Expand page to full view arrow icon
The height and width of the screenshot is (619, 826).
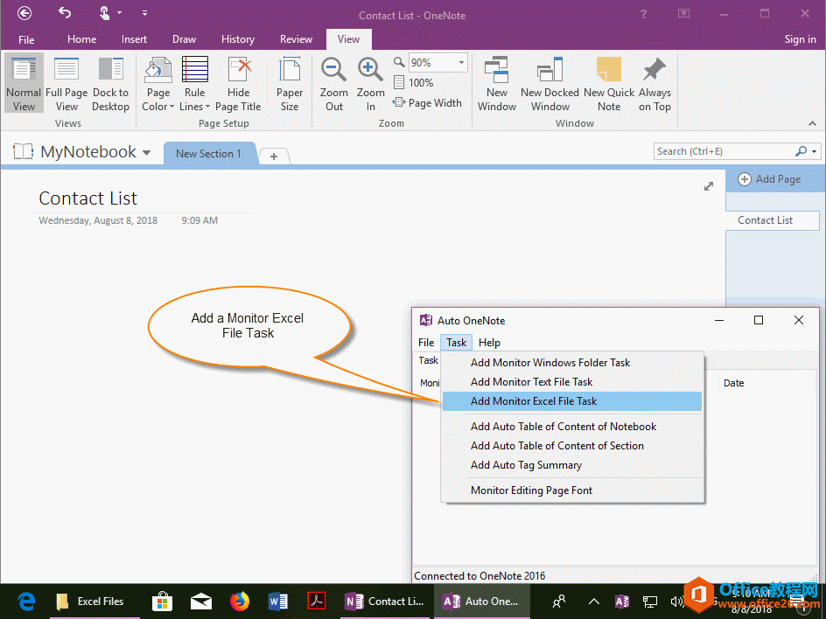coord(709,186)
